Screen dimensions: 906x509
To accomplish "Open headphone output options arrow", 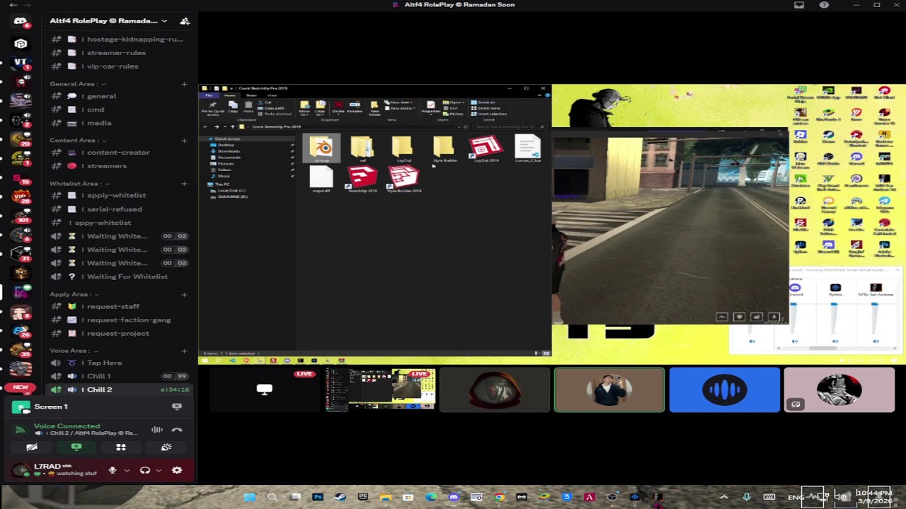I will (159, 470).
